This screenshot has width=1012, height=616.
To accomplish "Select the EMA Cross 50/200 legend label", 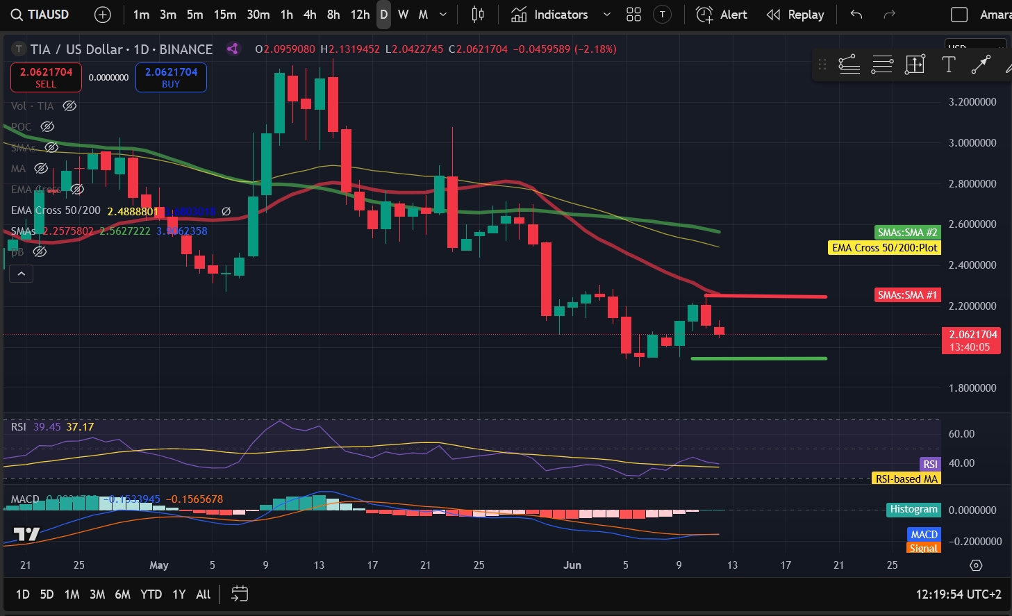I will 56,210.
